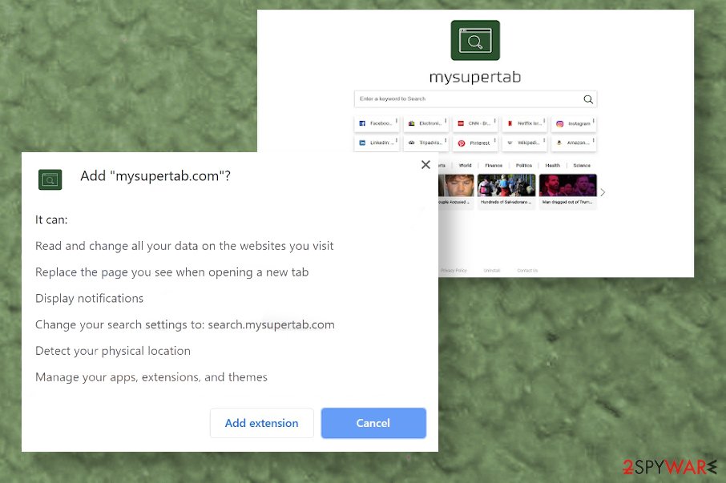The image size is (726, 483).
Task: Click 'Change your search settings' permission text
Action: pyautogui.click(x=185, y=324)
